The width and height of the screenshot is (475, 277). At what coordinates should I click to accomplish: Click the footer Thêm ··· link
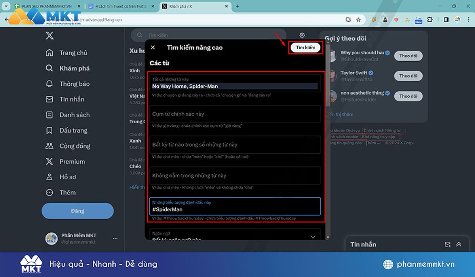374,143
